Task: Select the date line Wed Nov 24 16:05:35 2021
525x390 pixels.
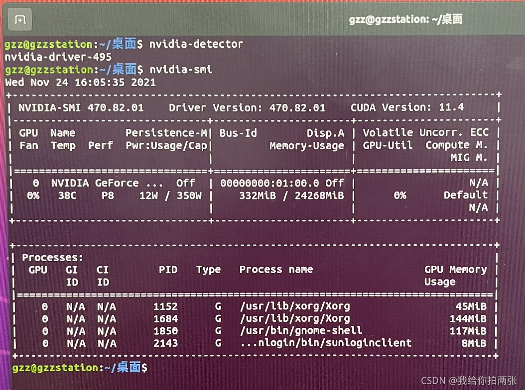Action: coord(81,82)
